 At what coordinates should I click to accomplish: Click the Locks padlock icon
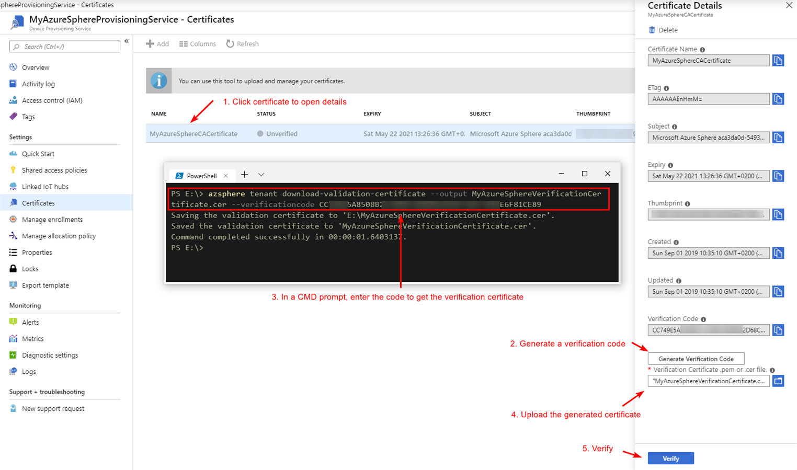click(13, 269)
